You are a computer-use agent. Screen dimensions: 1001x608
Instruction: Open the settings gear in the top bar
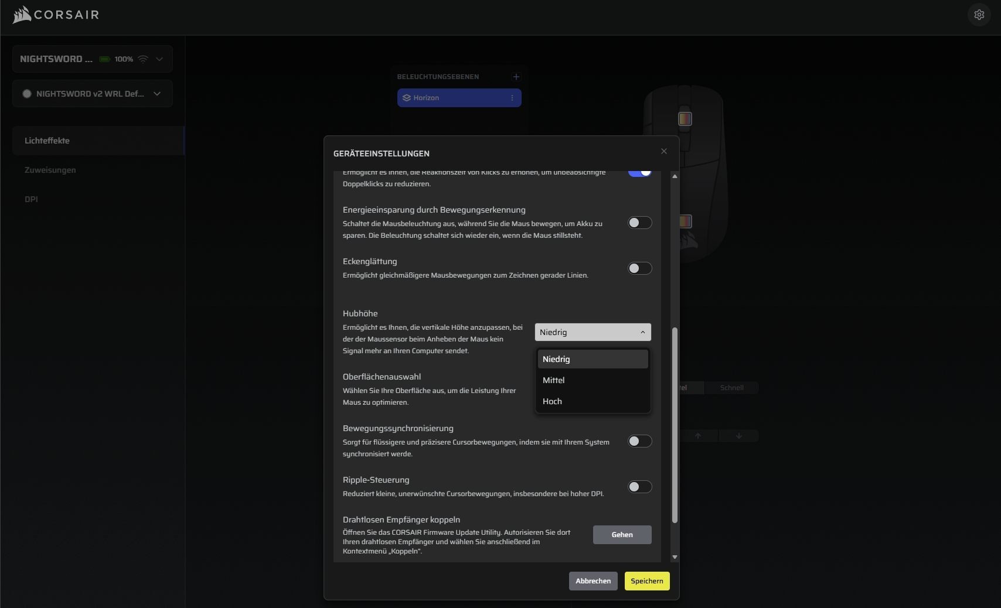[x=979, y=15]
